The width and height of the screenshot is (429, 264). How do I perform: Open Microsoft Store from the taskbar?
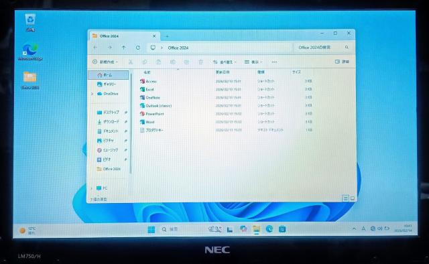point(282,229)
